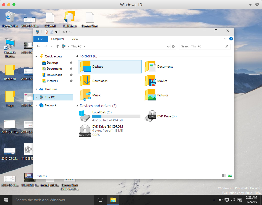Viewport: 262px width, 205px height.
Task: Open the Recycle Bin desktop icon
Action: tap(10, 18)
